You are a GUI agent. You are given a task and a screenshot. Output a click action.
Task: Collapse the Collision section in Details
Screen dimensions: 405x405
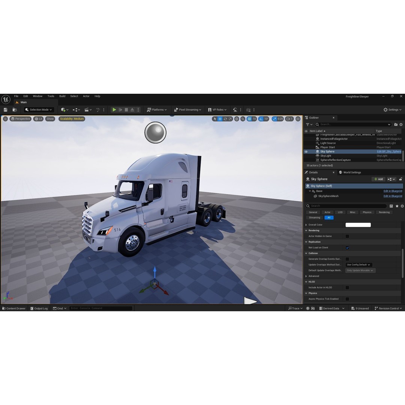[x=306, y=253]
